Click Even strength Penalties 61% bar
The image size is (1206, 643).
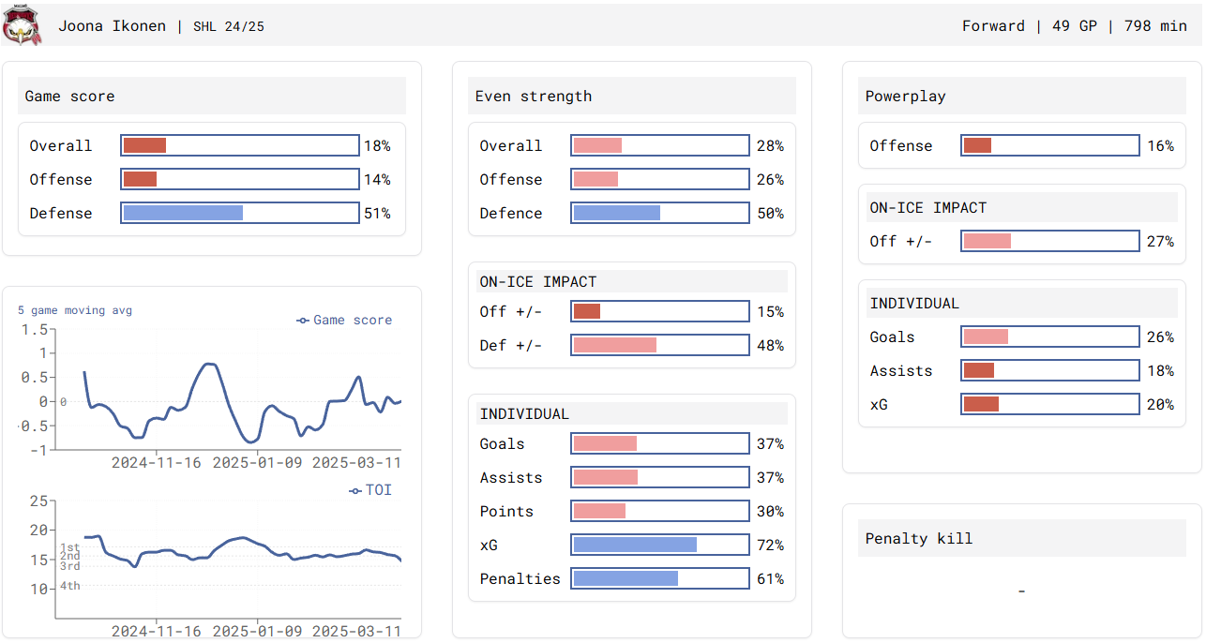[660, 578]
